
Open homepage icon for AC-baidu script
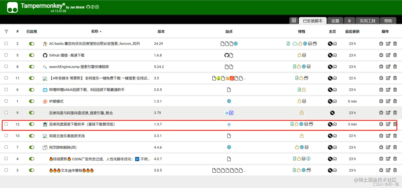pos(335,44)
